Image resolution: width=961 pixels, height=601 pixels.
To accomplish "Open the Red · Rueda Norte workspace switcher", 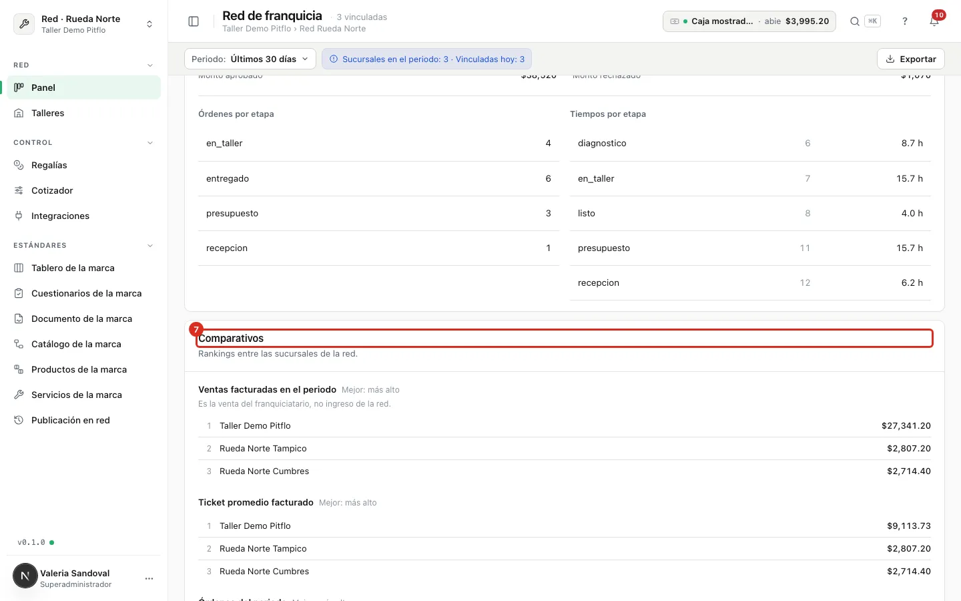I will (84, 24).
